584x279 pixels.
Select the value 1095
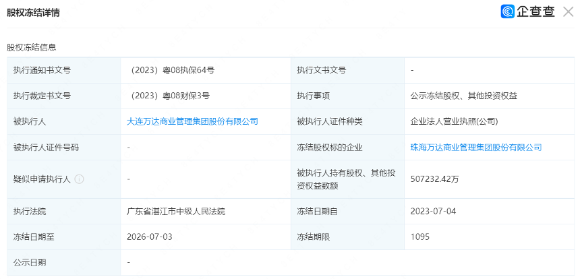tap(419, 237)
